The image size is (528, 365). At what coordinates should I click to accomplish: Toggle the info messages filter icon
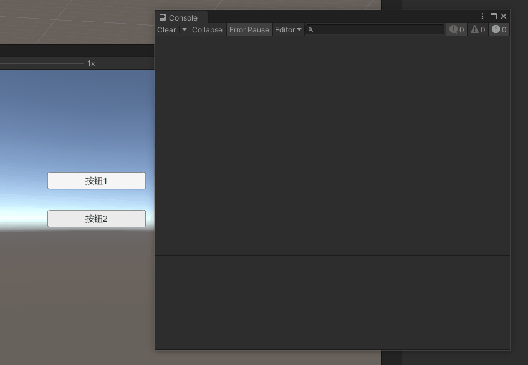(453, 29)
